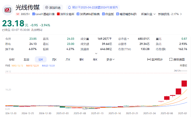The image size is (192, 117).
Task: Select the 季K chart tab
Action: click(x=81, y=59)
